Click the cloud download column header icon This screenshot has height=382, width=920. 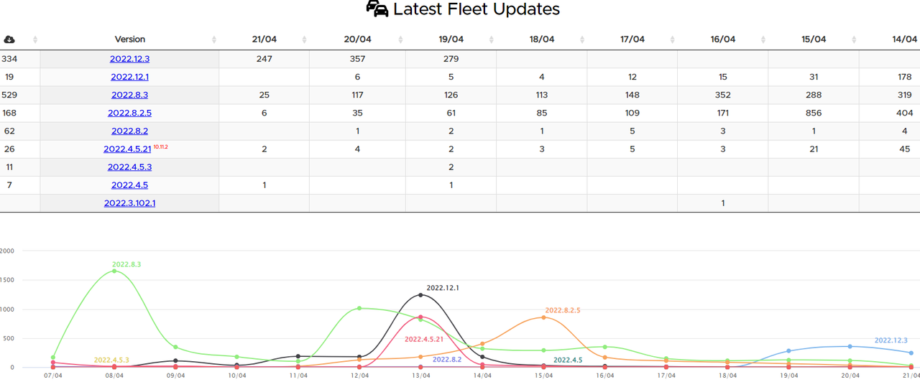9,39
